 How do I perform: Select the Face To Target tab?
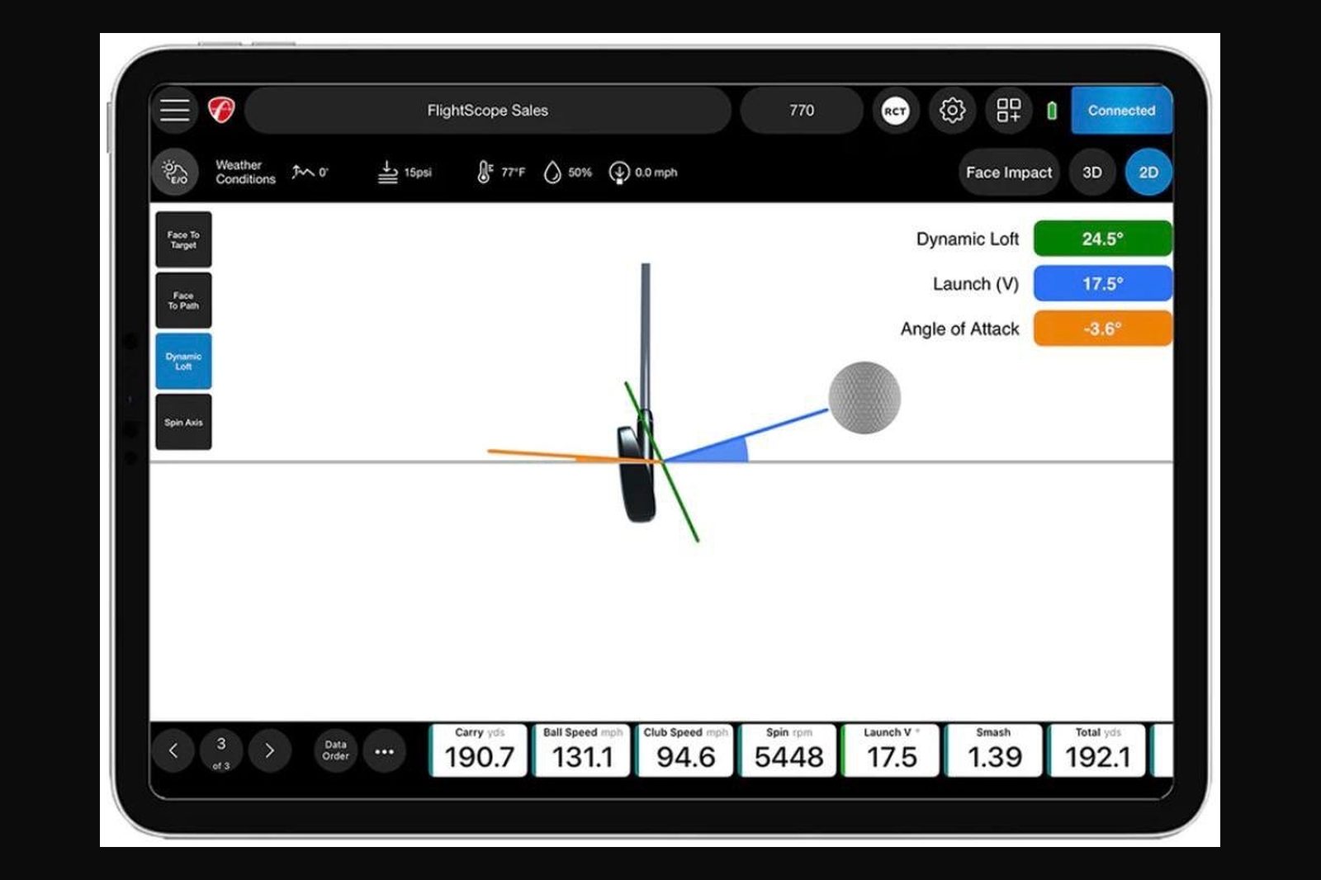[183, 239]
